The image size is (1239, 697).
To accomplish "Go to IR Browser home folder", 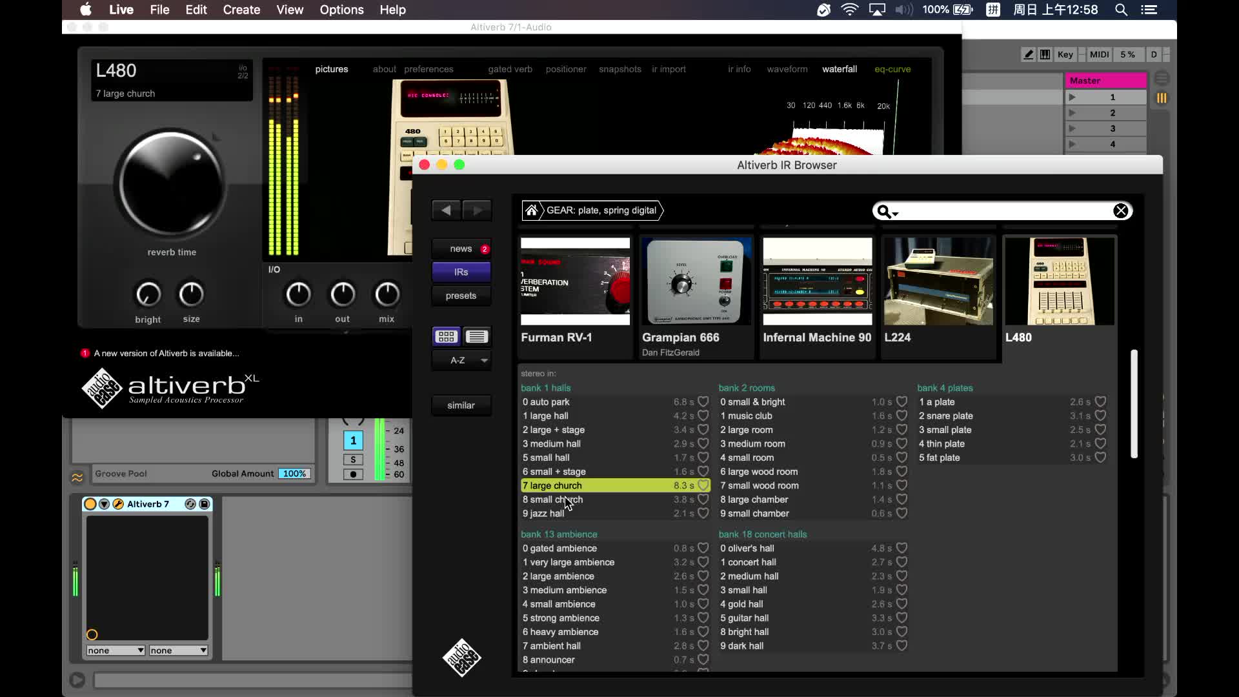I will pos(531,210).
